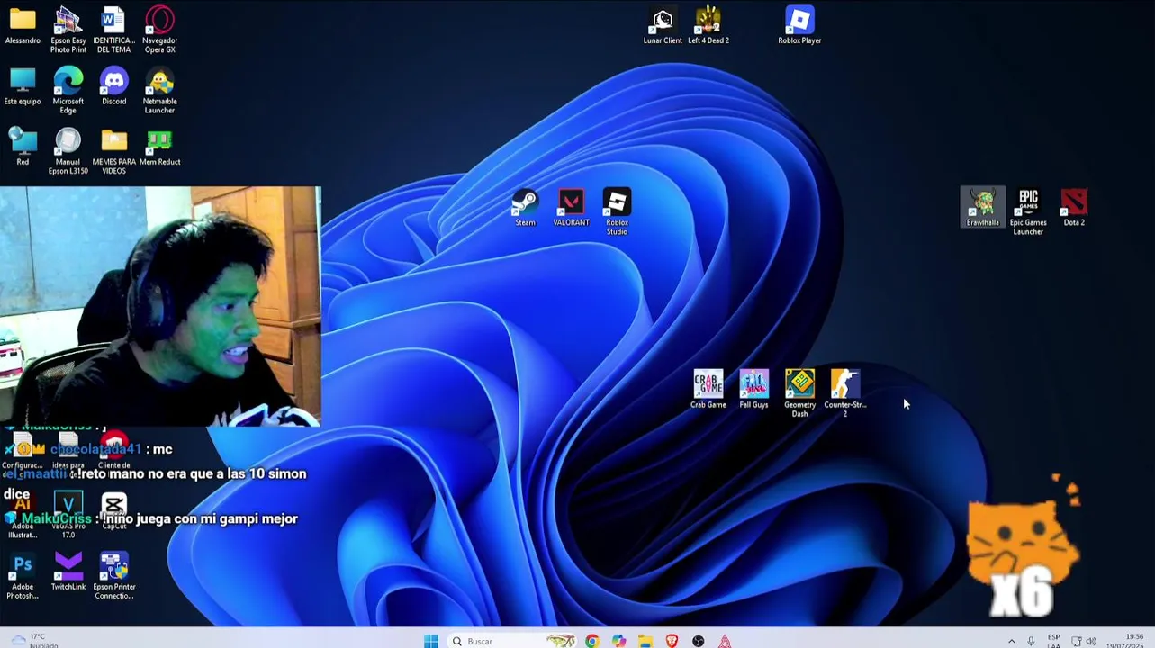The height and width of the screenshot is (648, 1155).
Task: Open Epic Games Launcher
Action: (x=1028, y=212)
